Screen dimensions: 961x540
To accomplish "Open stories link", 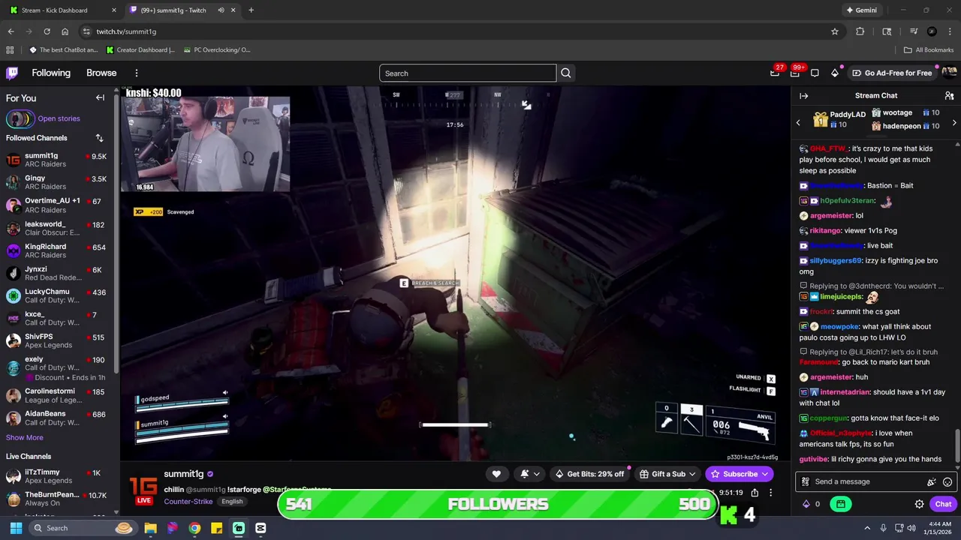I will pyautogui.click(x=59, y=118).
